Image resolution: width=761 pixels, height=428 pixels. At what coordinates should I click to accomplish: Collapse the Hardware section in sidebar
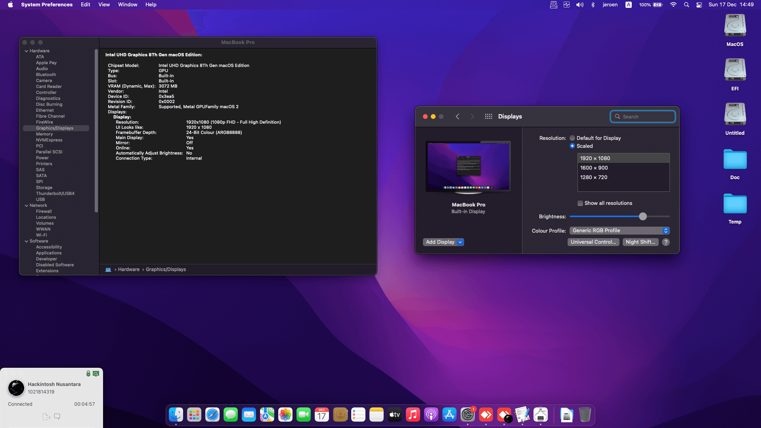[x=27, y=51]
